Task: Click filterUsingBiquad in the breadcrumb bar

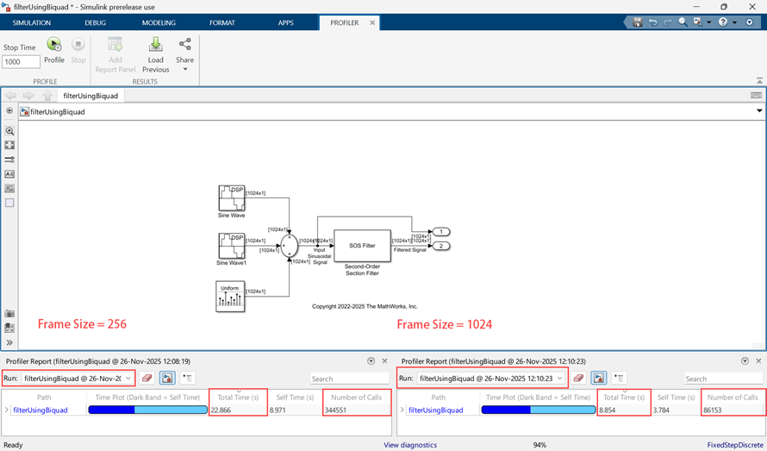Action: 58,111
